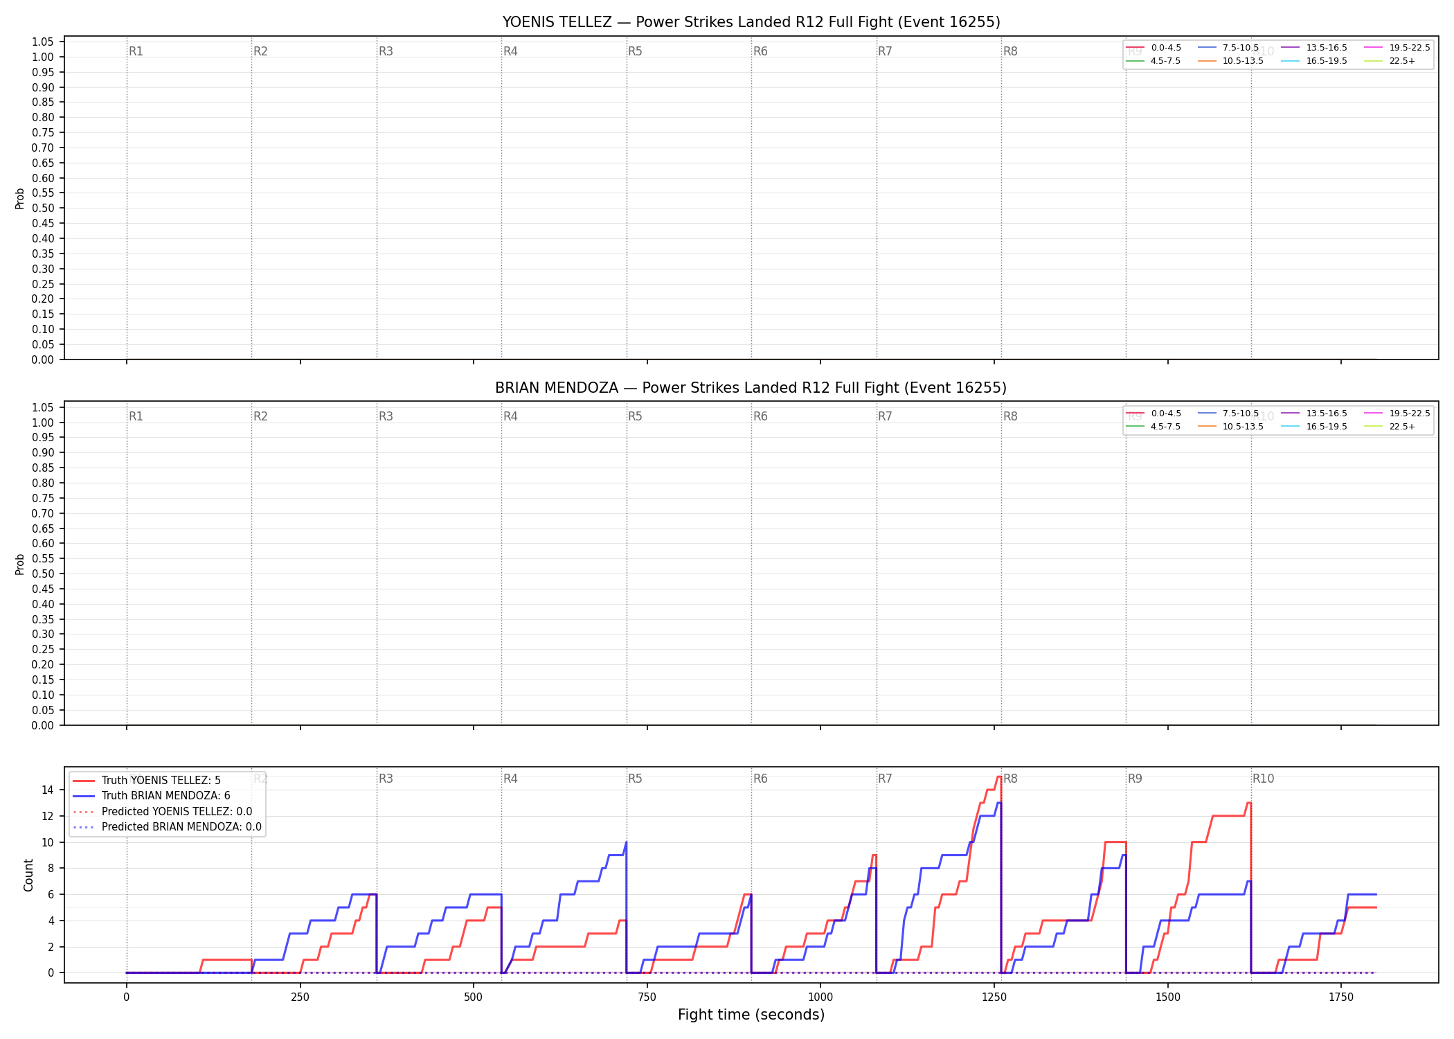Click the R8 round marker in Tellez chart
This screenshot has height=1039, width=1454.
[x=1010, y=51]
